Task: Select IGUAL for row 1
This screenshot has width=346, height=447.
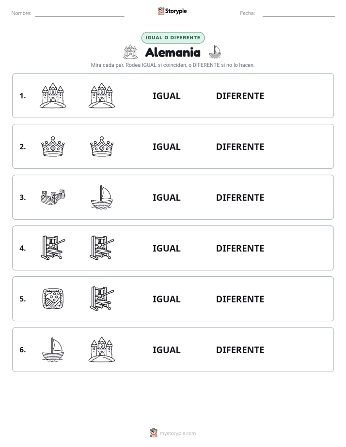Action: pos(166,96)
